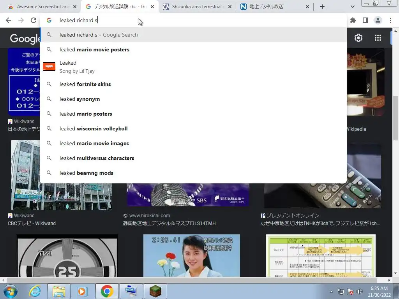Image resolution: width=399 pixels, height=299 pixels.
Task: Click the network tray icon
Action: click(x=341, y=292)
